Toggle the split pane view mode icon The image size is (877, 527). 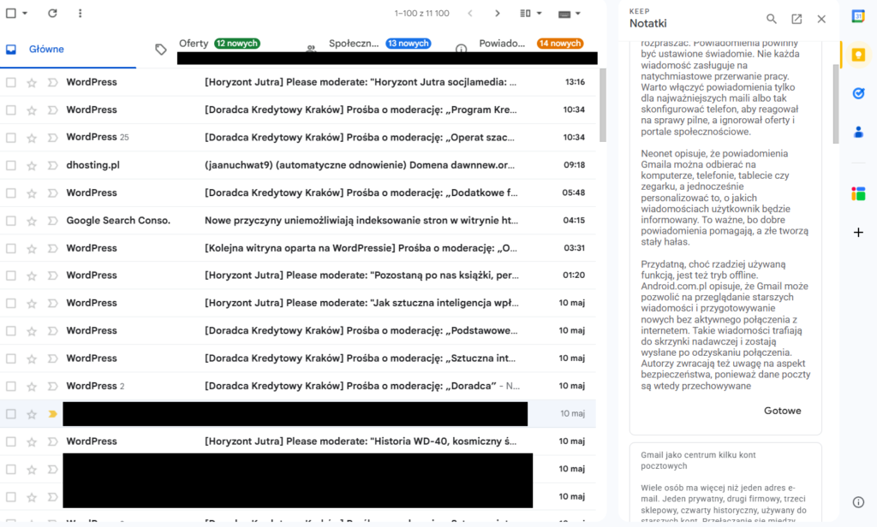[x=525, y=13]
